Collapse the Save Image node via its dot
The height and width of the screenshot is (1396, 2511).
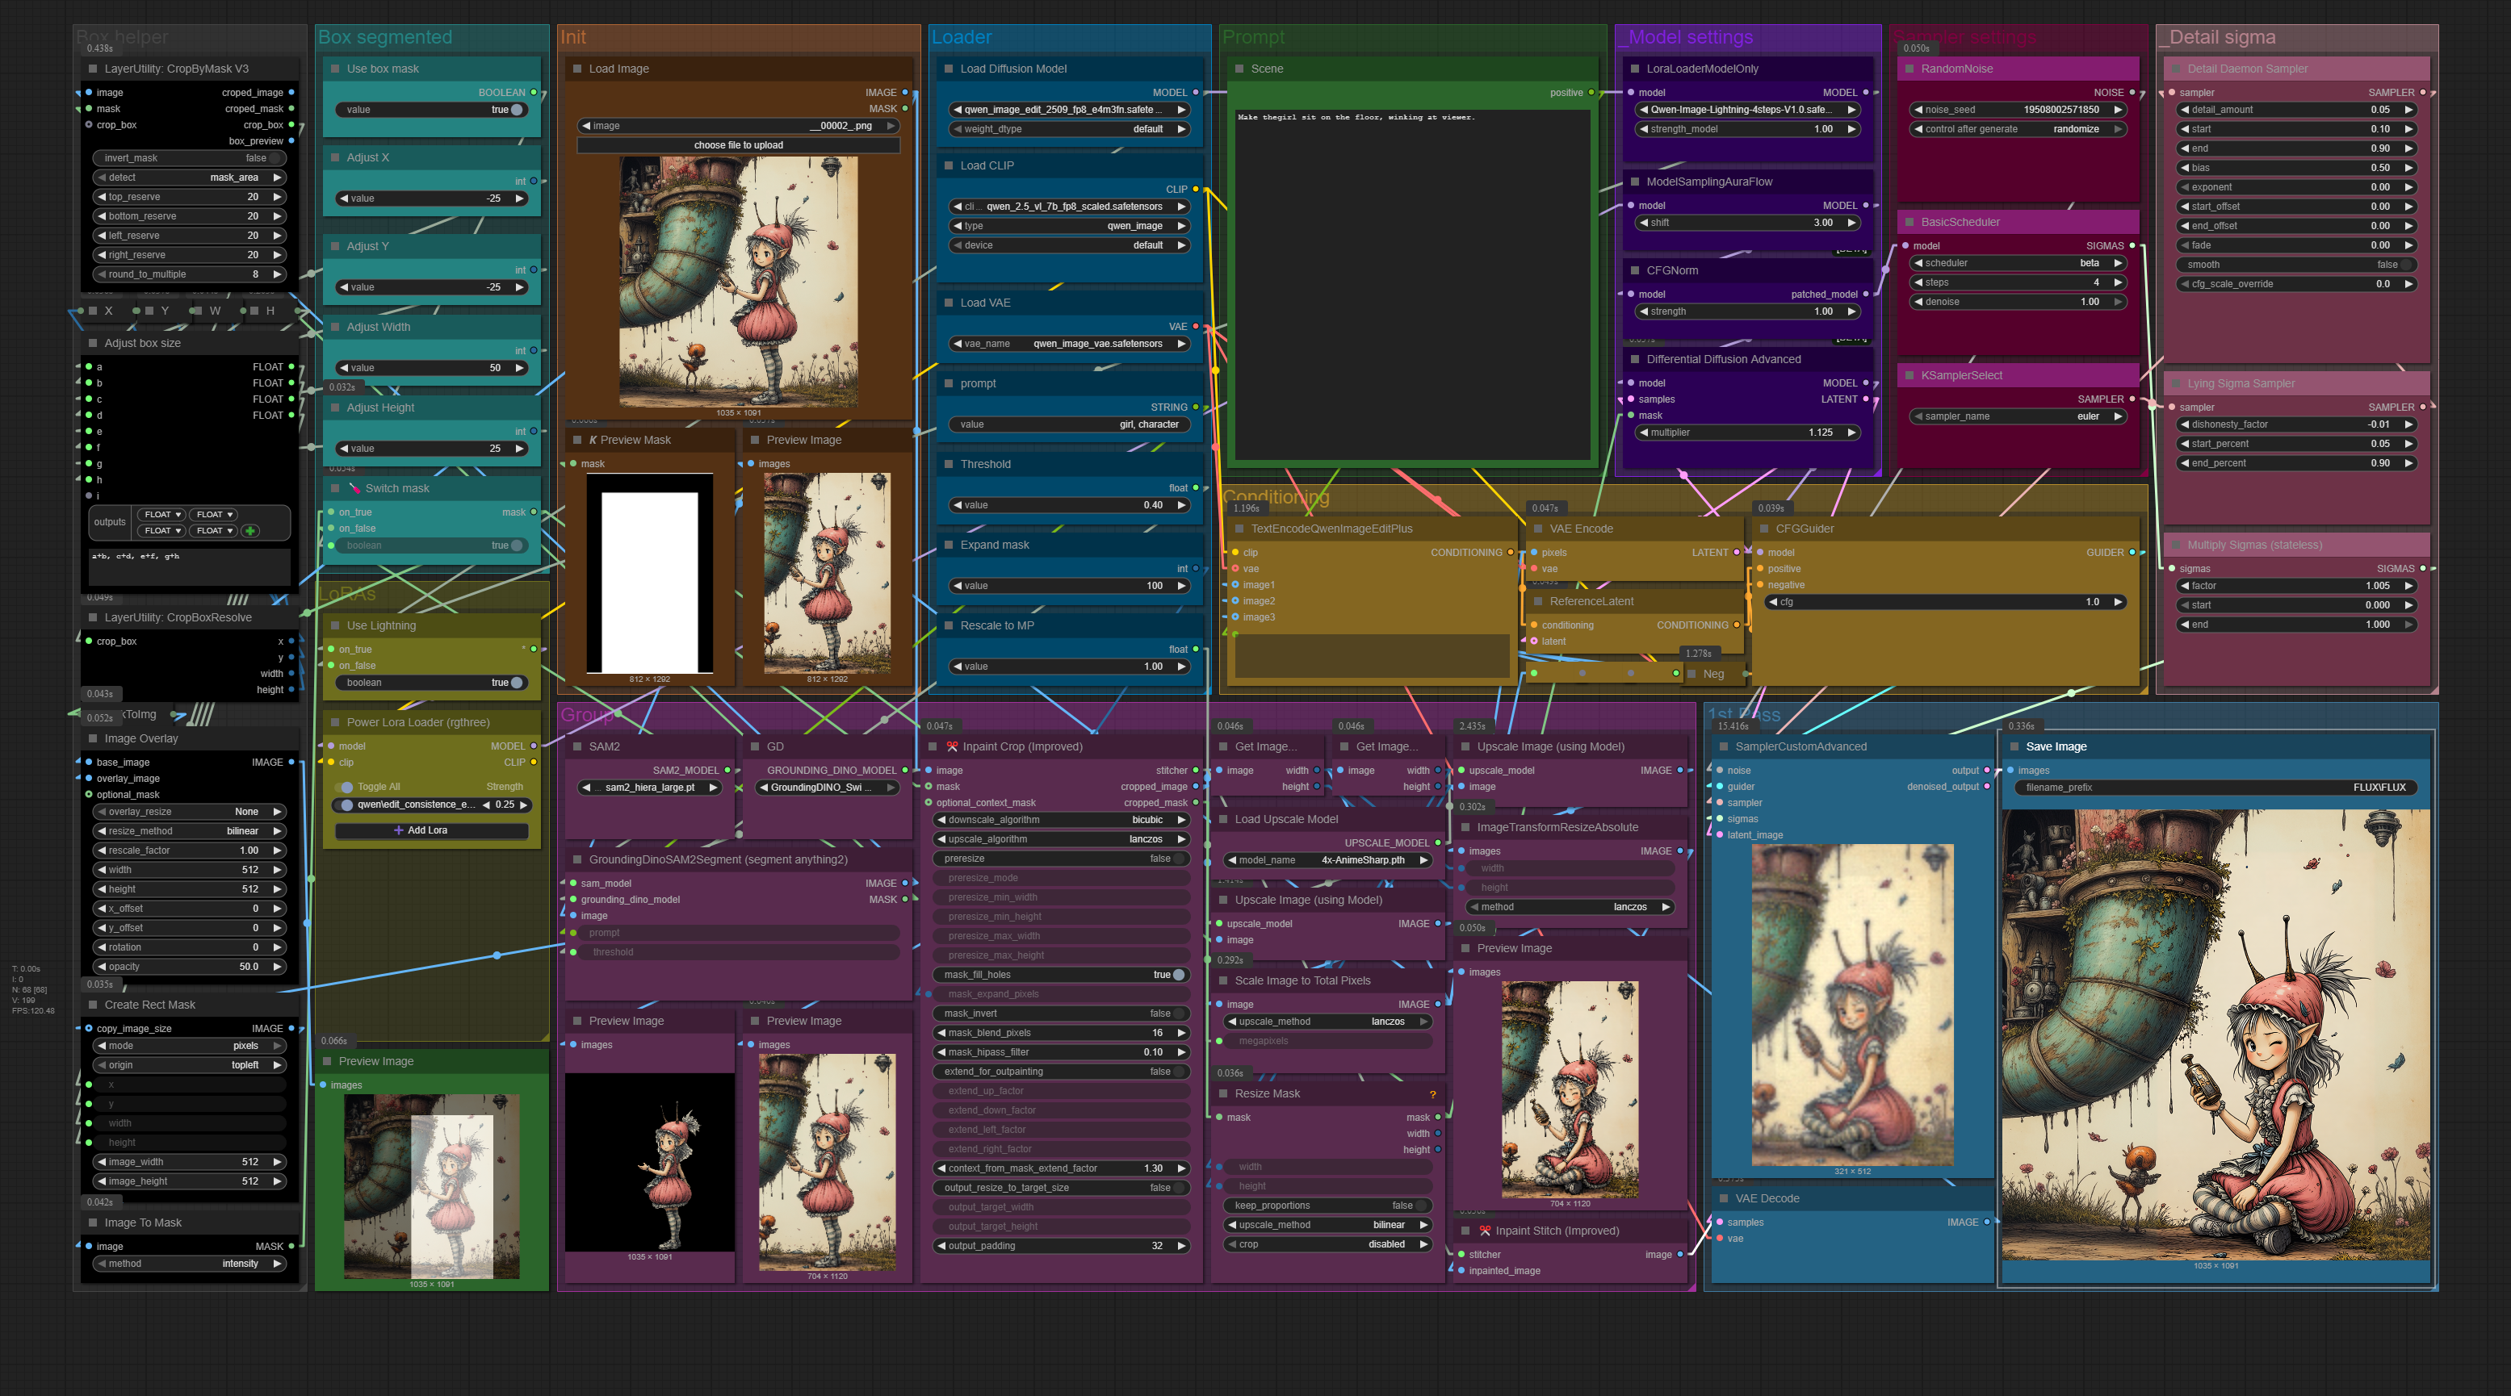[x=2014, y=747]
